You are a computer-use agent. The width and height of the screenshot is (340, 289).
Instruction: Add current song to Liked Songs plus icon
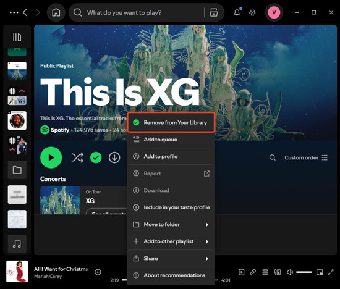coord(98,272)
